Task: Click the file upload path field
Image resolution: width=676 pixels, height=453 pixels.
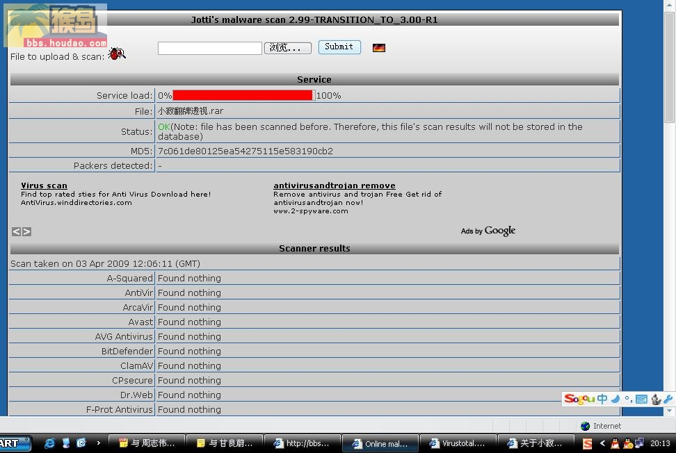Action: (x=210, y=48)
